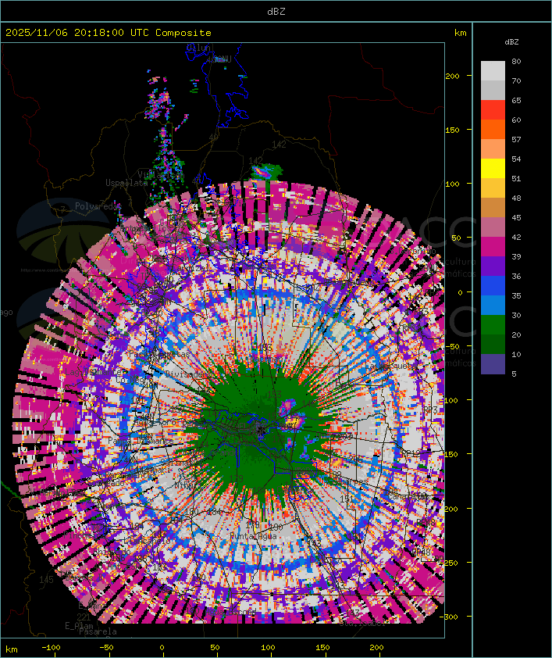Click the 150 tick on the right axis

(x=452, y=130)
